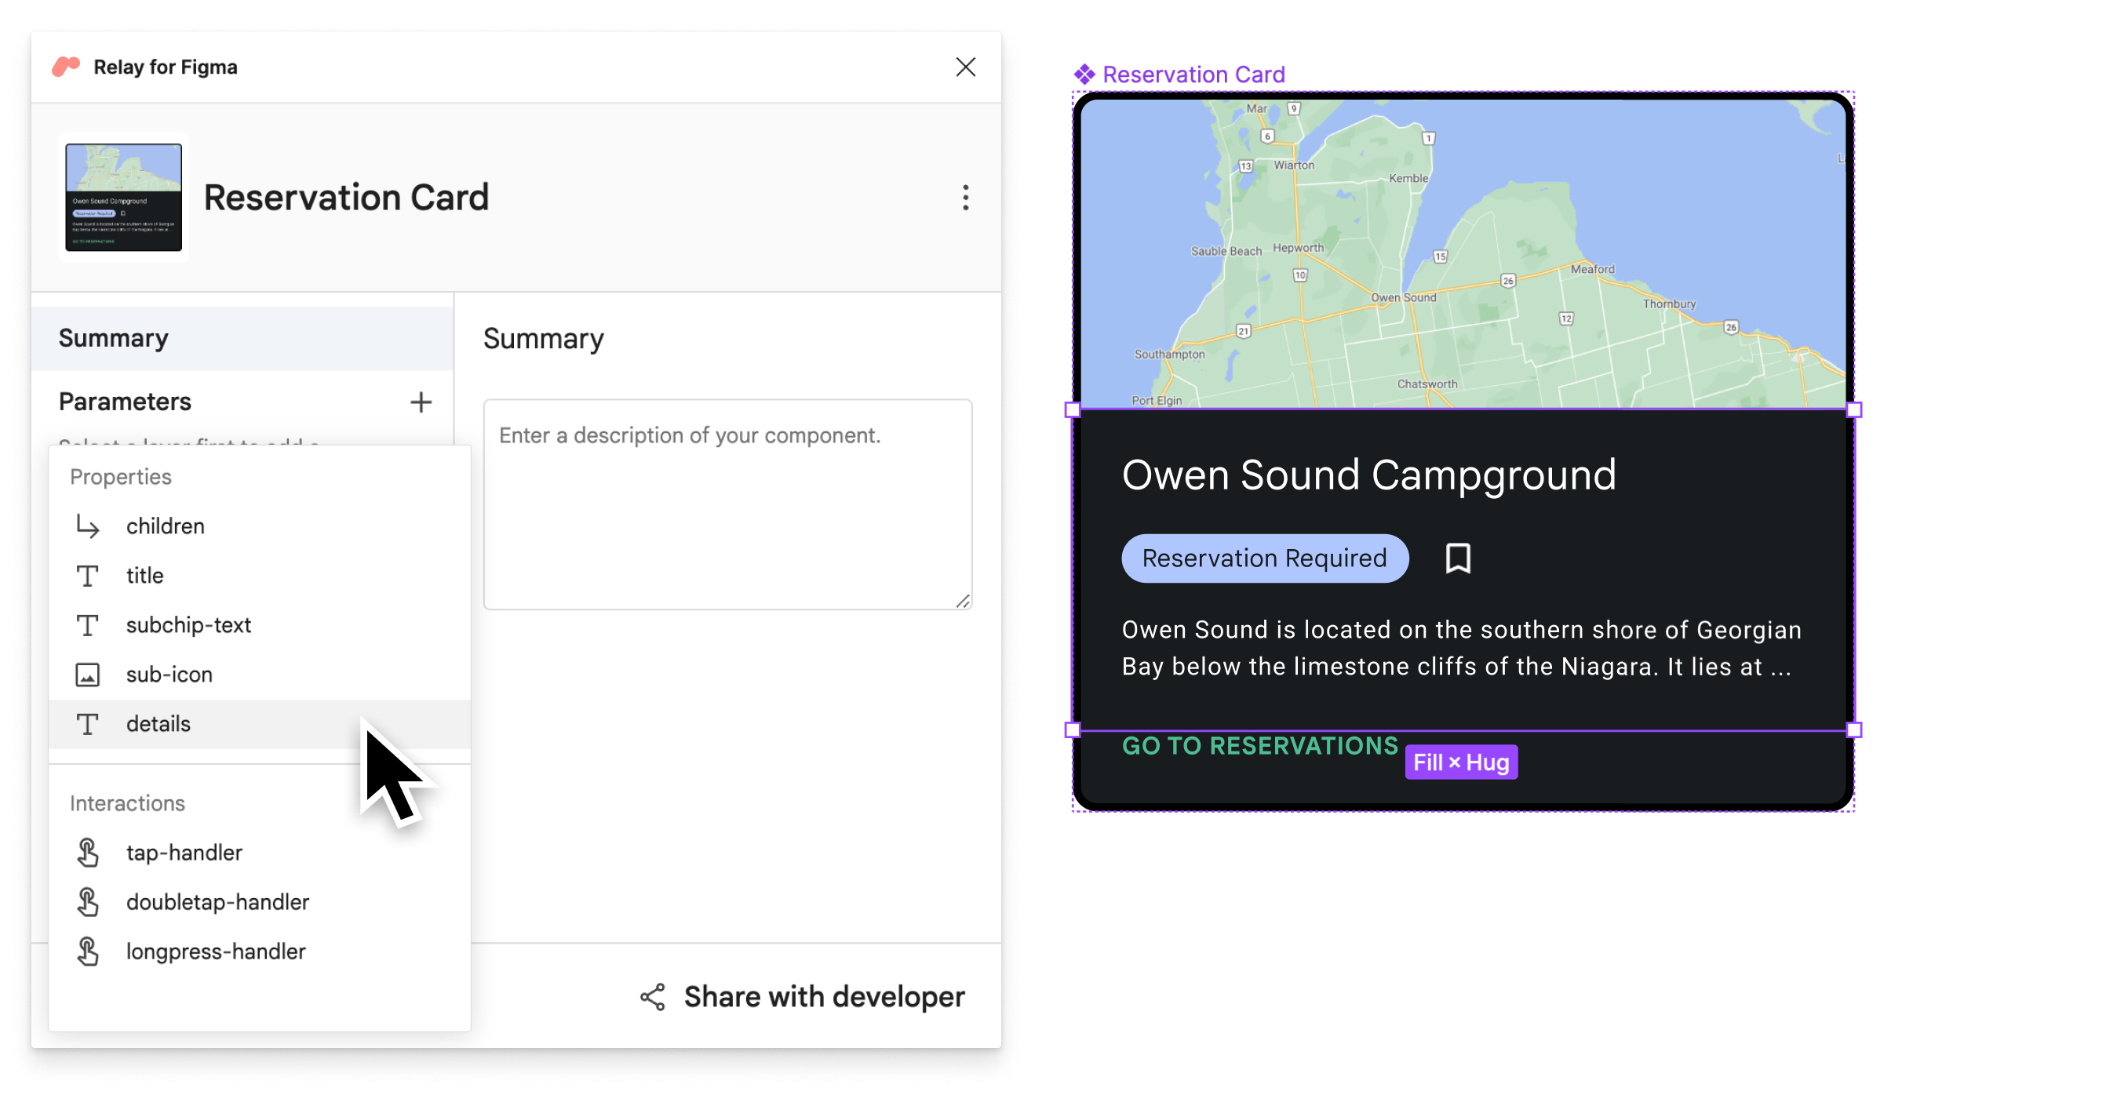The image size is (2128, 1095).
Task: Click the title text property icon
Action: (89, 574)
